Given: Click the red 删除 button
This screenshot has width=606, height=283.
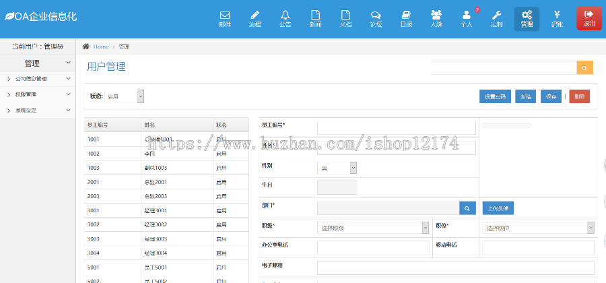Looking at the screenshot, I should click(579, 96).
